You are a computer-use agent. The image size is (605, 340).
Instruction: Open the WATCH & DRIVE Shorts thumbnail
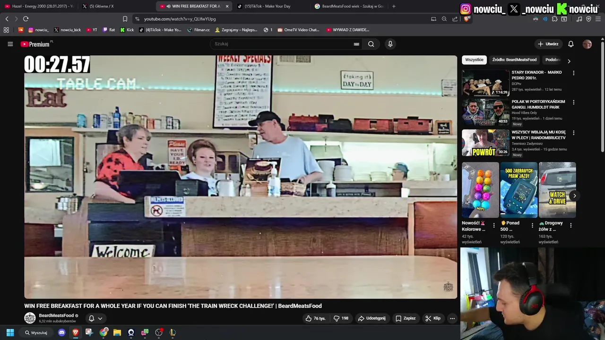pyautogui.click(x=557, y=190)
